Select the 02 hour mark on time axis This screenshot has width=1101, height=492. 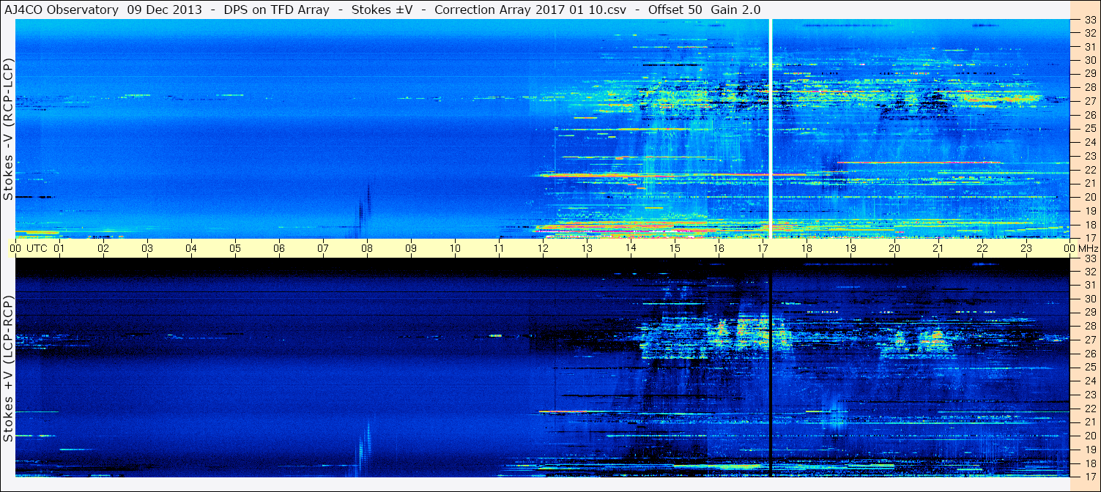(x=103, y=248)
